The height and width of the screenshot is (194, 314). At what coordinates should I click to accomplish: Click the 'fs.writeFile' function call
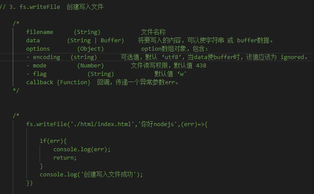click(46, 124)
